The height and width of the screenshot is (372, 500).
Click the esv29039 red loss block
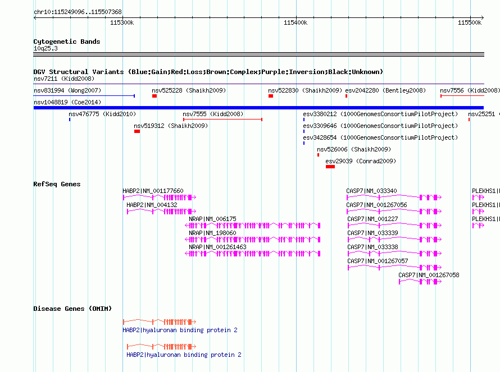coord(330,167)
